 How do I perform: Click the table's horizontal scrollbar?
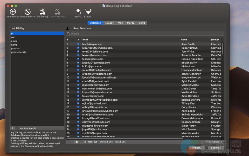point(125,139)
